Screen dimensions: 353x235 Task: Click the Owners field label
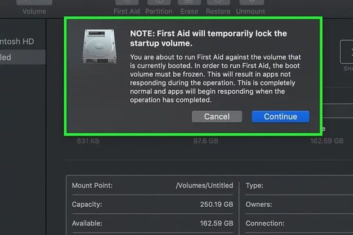pyautogui.click(x=259, y=204)
